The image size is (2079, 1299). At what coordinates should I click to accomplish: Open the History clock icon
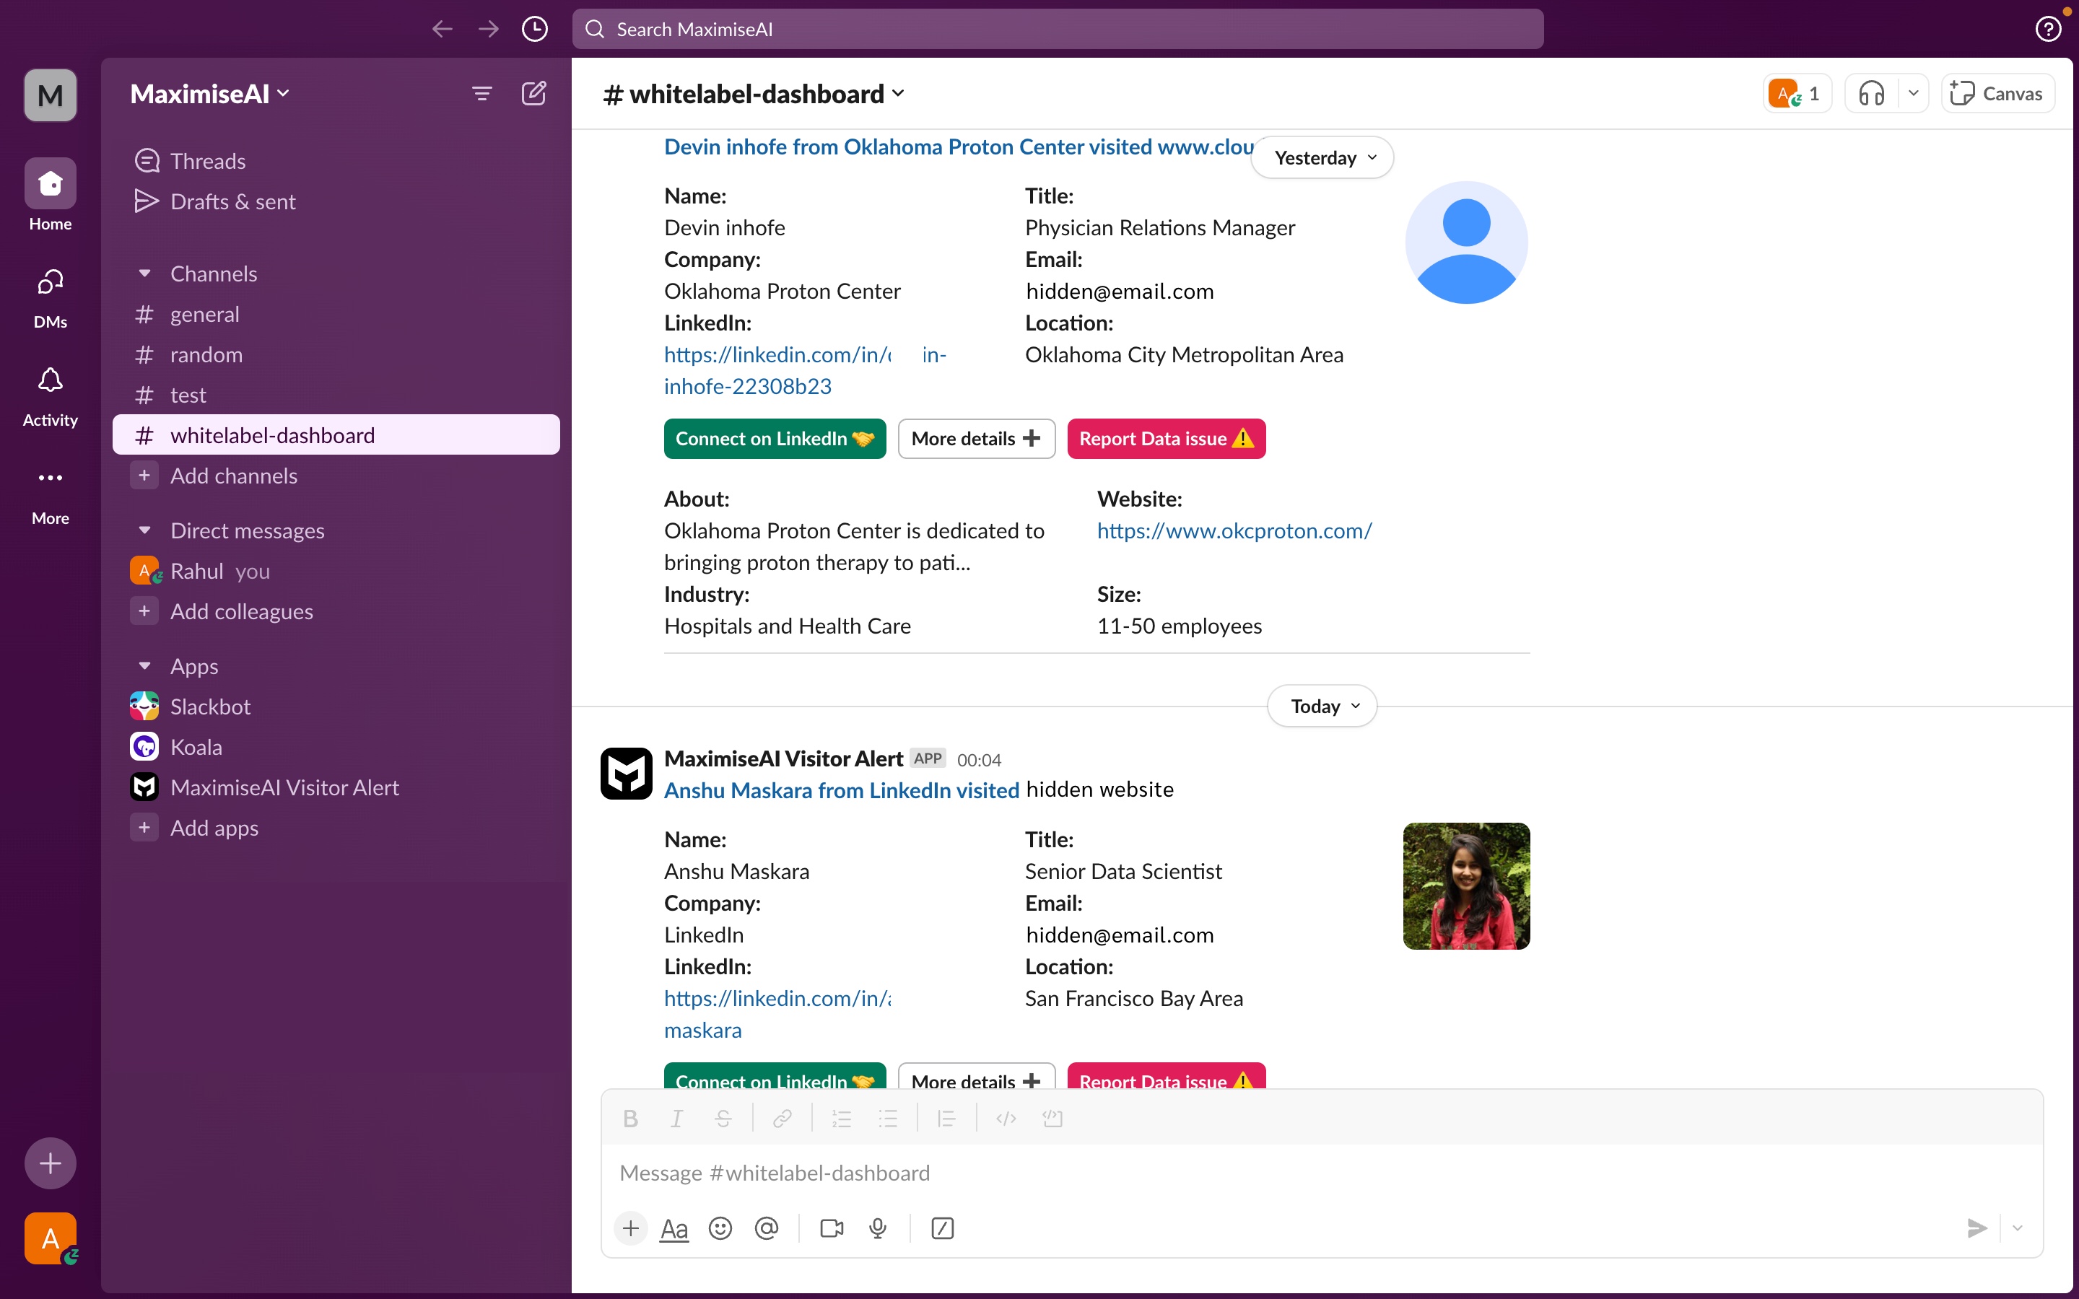pyautogui.click(x=534, y=29)
